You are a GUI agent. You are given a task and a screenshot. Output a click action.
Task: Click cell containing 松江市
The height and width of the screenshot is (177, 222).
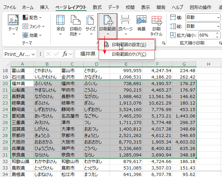(x=72, y=174)
